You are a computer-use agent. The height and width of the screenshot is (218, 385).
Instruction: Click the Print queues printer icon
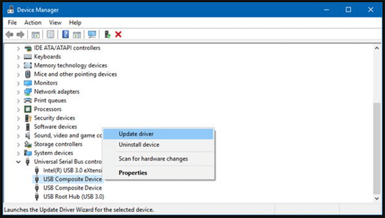point(28,101)
